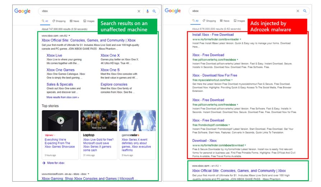Switch to the Shopping tab on the unaffected page
321x187 pixels.
(59, 21)
